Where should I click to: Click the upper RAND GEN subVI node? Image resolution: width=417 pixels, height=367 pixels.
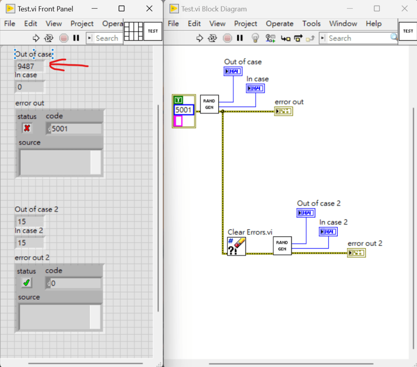click(x=209, y=104)
